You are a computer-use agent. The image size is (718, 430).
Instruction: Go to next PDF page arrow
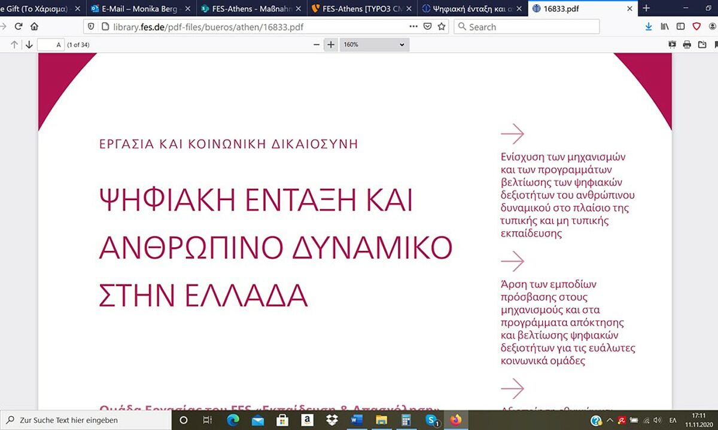[x=29, y=45]
